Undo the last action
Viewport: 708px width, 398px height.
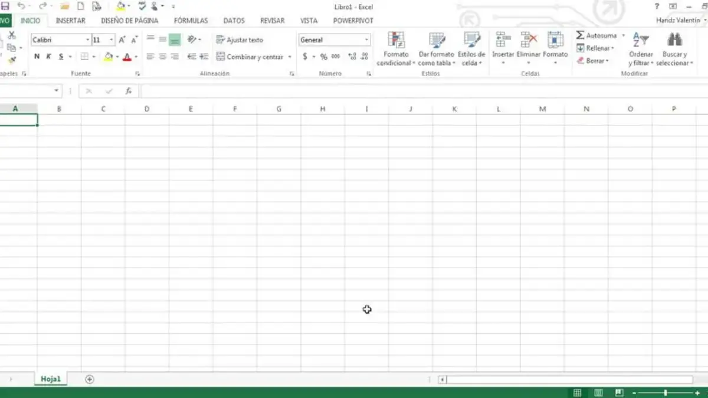coord(21,6)
